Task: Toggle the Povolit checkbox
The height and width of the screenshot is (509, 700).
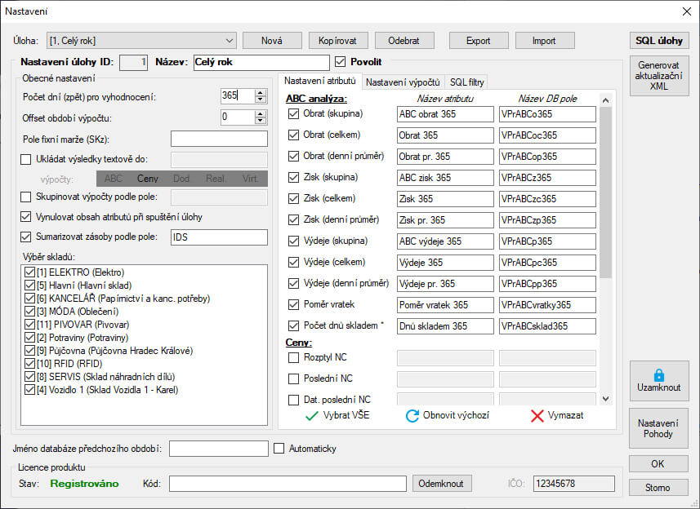Action: tap(341, 61)
